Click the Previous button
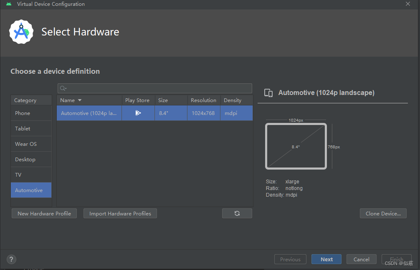Screen dimensions: 420x270 (x=290, y=259)
